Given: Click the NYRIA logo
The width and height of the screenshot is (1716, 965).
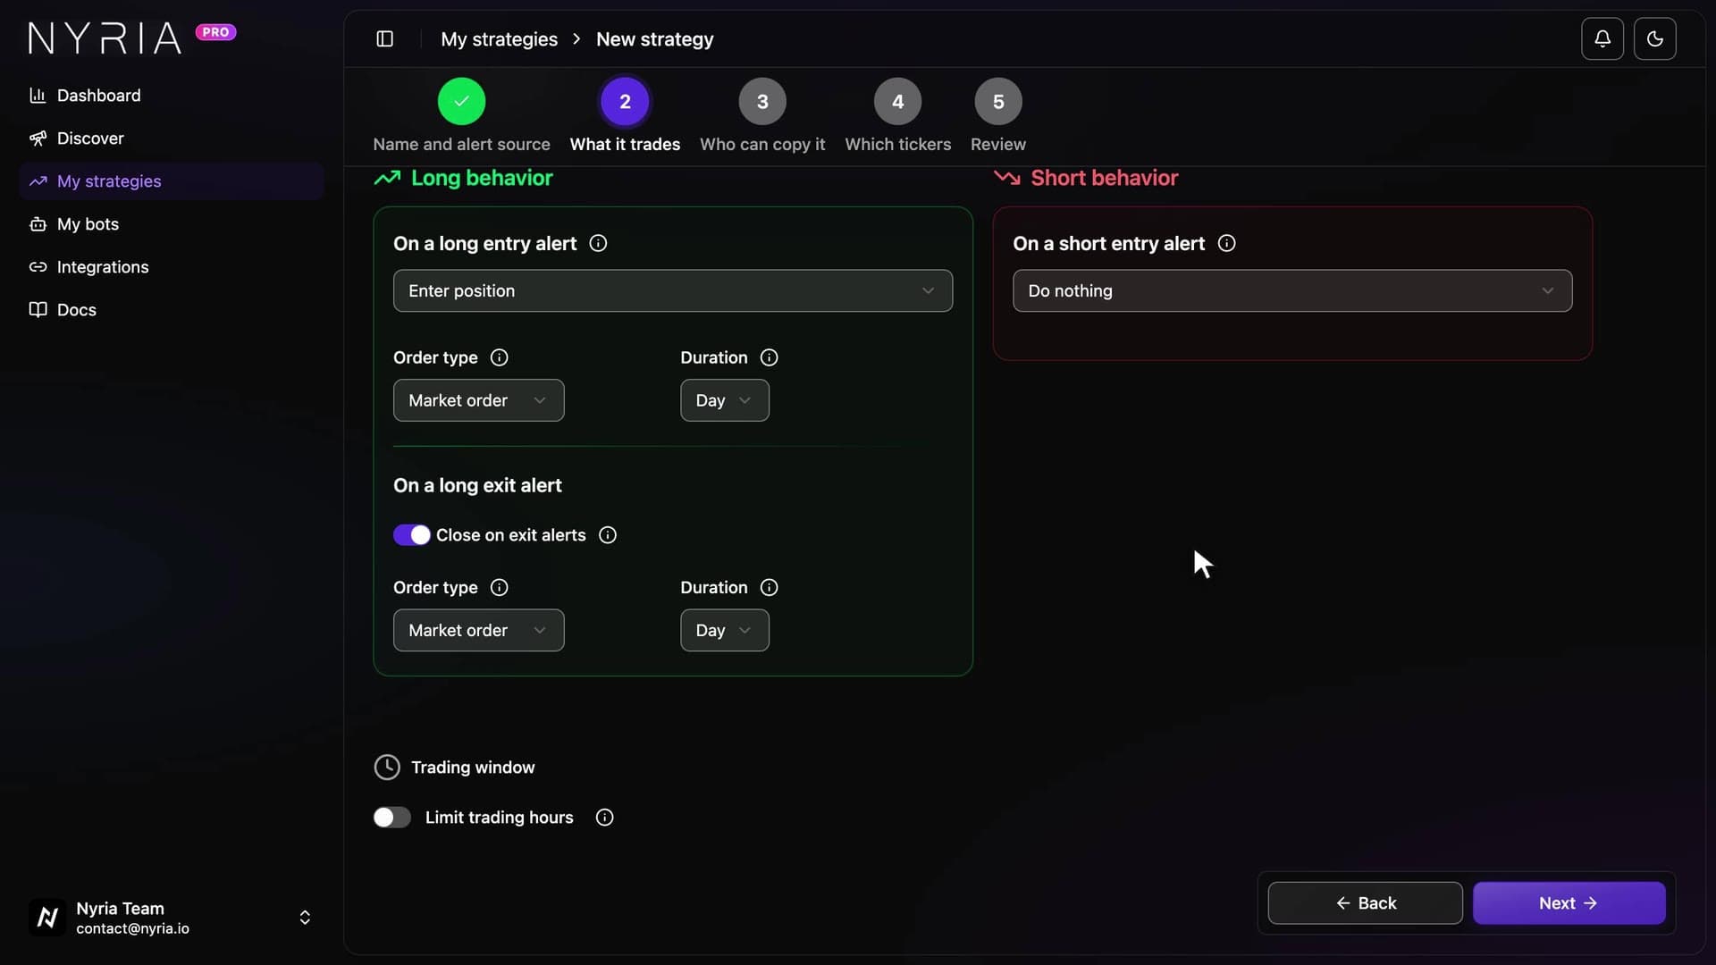Looking at the screenshot, I should pyautogui.click(x=105, y=38).
